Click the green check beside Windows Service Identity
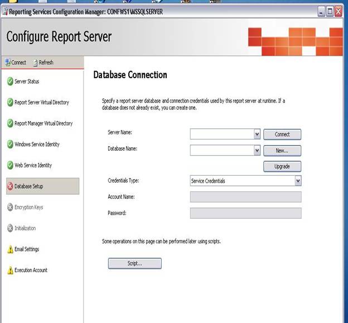Image resolution: width=348 pixels, height=323 pixels. click(x=10, y=144)
